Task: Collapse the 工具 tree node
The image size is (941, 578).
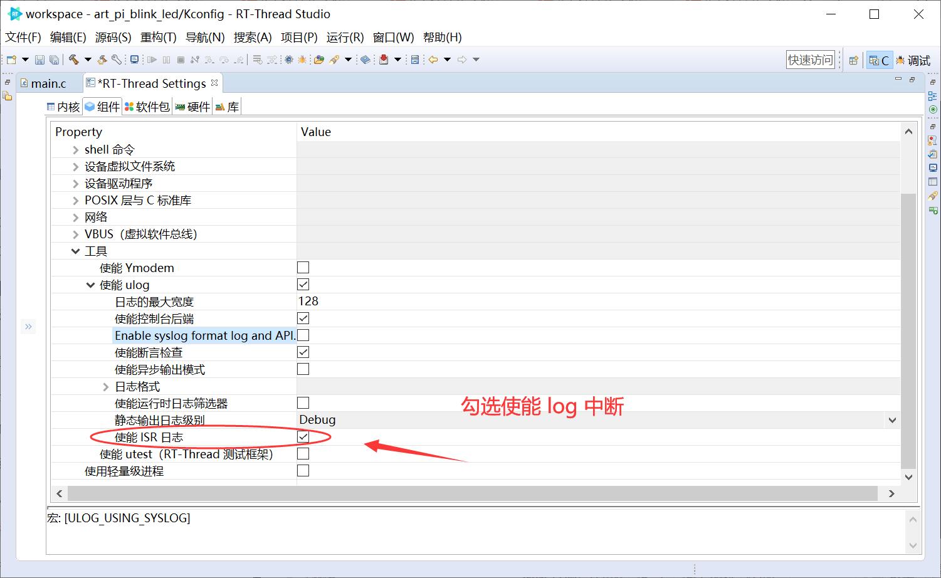Action: point(76,251)
